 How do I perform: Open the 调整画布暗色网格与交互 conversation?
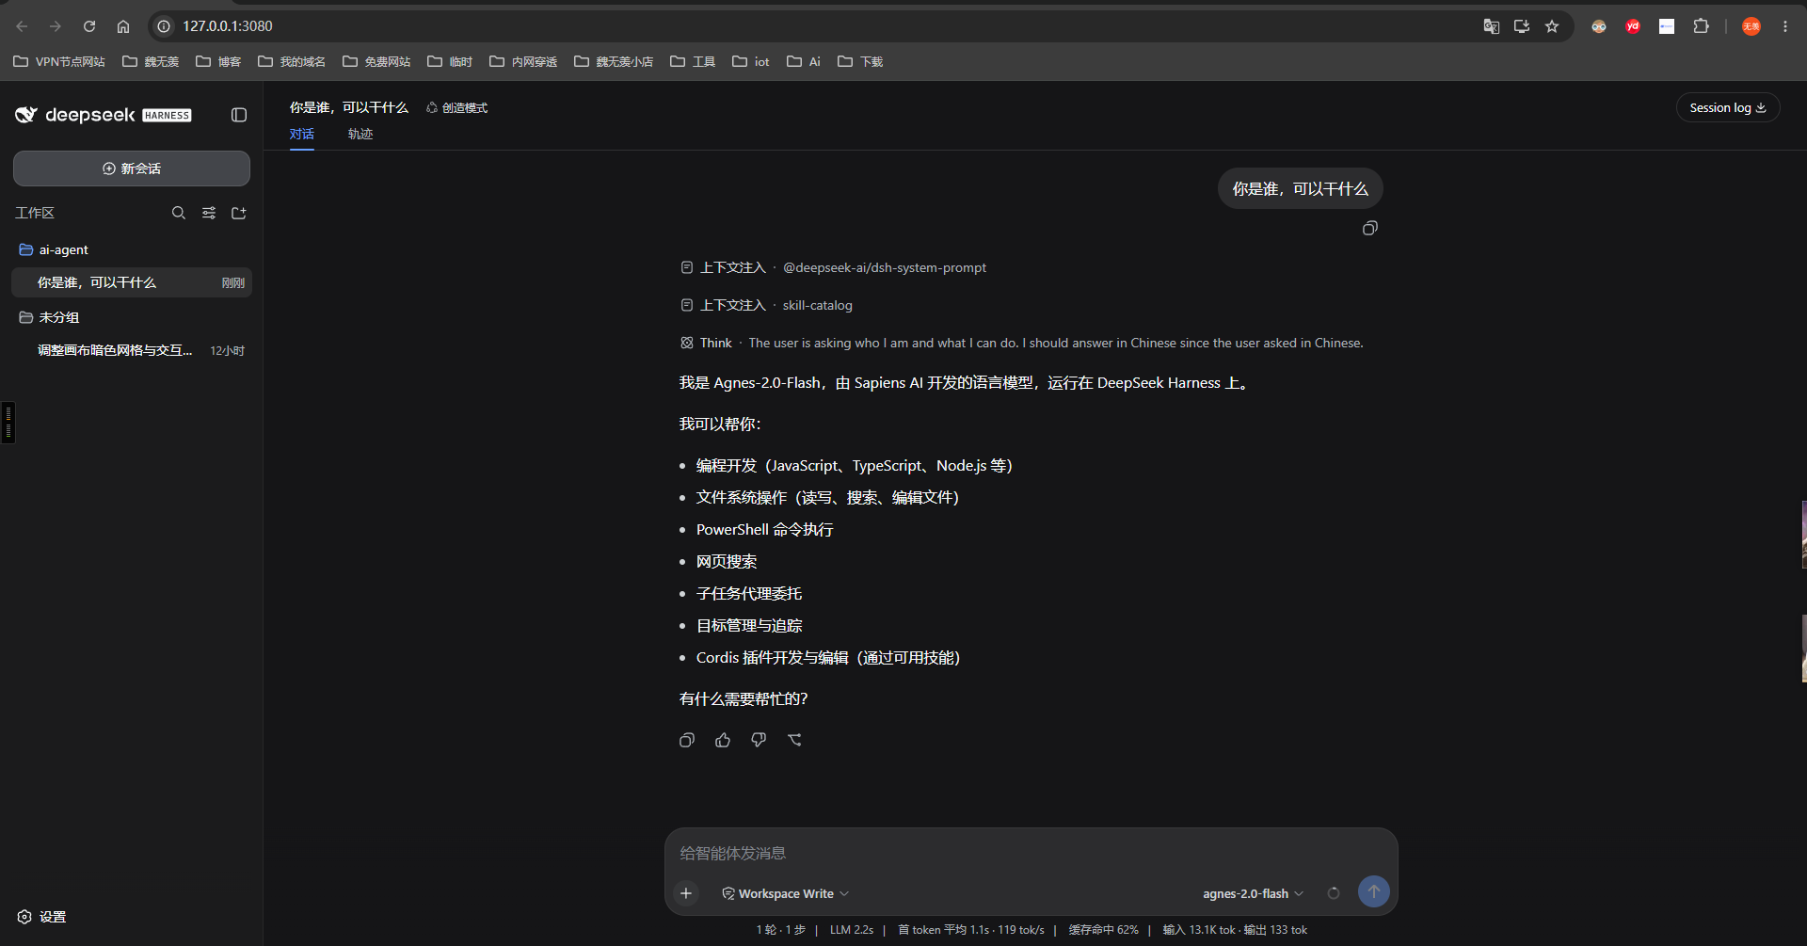[x=132, y=350]
